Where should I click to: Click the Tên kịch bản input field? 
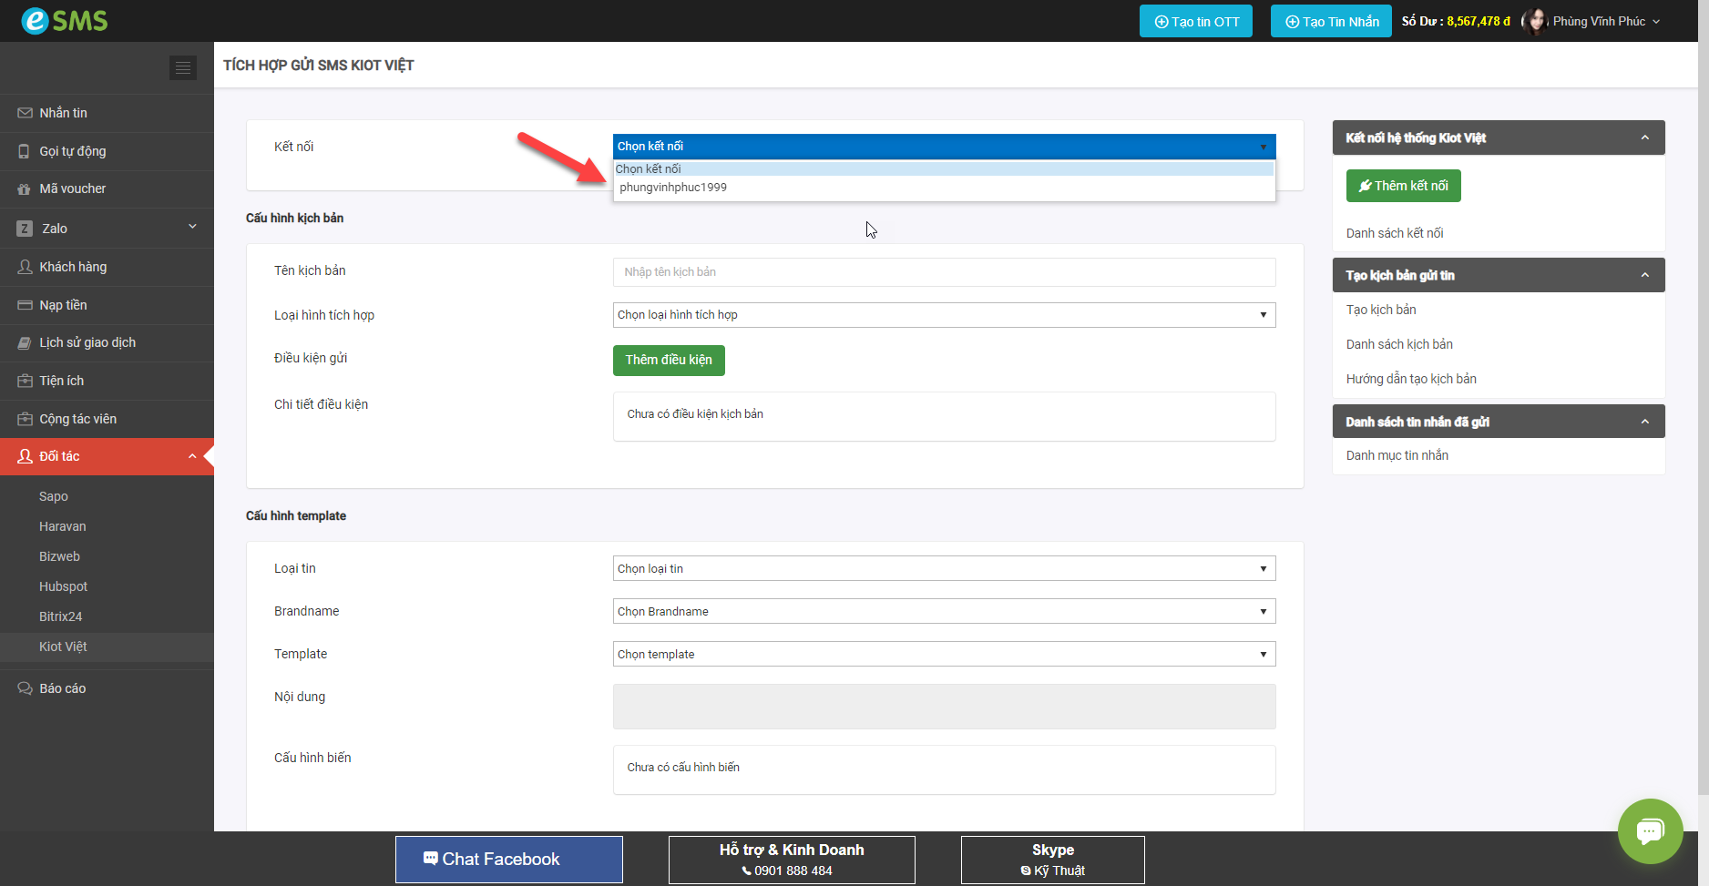944,272
